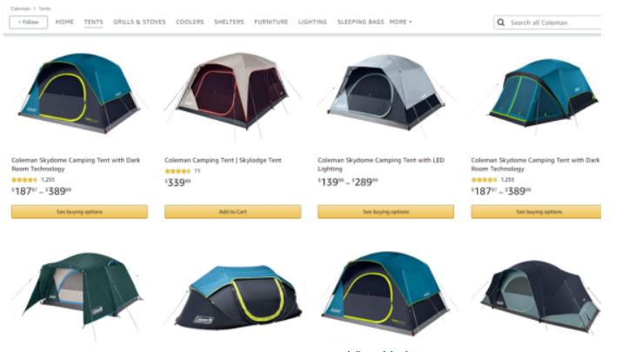622x352 pixels.
Task: Open the HOME menu item
Action: [x=64, y=22]
